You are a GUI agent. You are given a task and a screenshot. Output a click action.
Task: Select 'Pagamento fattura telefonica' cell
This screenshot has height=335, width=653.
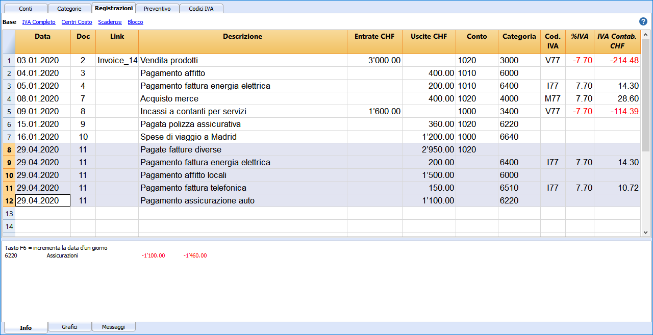pyautogui.click(x=242, y=188)
